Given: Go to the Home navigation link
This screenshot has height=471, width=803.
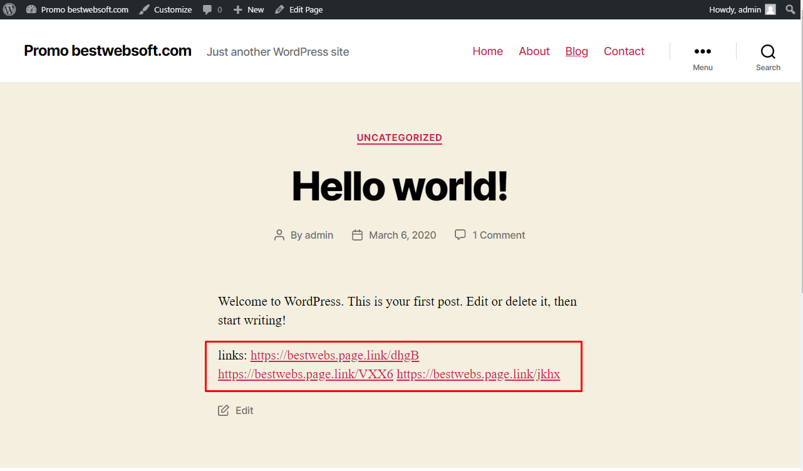Looking at the screenshot, I should pos(487,51).
